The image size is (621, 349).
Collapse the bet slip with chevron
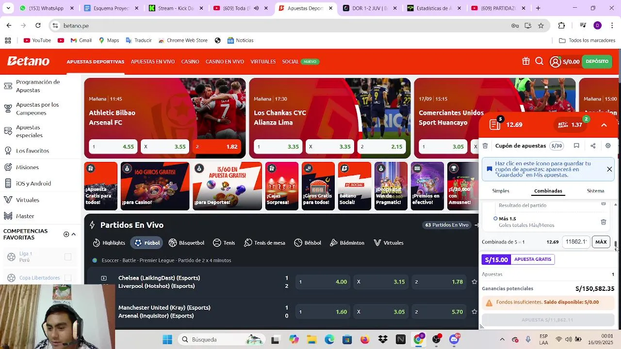[604, 125]
